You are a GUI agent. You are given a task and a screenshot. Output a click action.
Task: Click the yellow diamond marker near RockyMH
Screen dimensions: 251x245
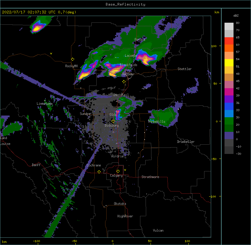[x=73, y=59]
